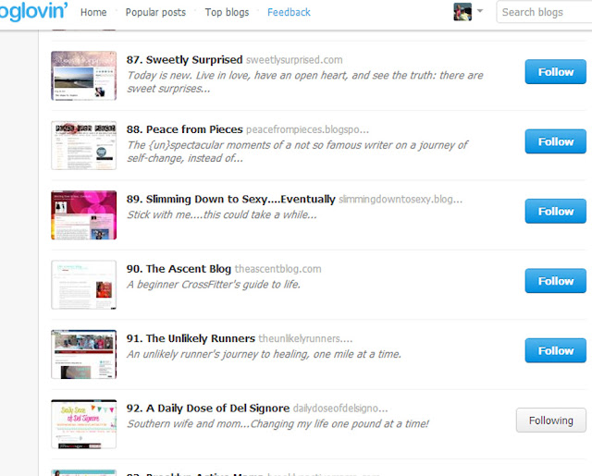Open The Ascent Blog thumbnail
Screen dimensions: 592x476
coord(84,285)
